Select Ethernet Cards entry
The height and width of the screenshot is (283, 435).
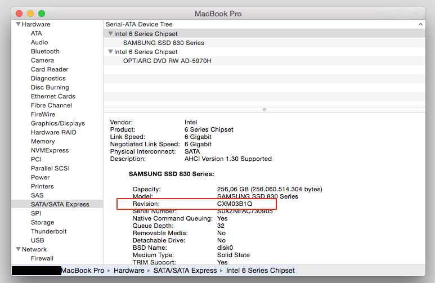coord(53,96)
